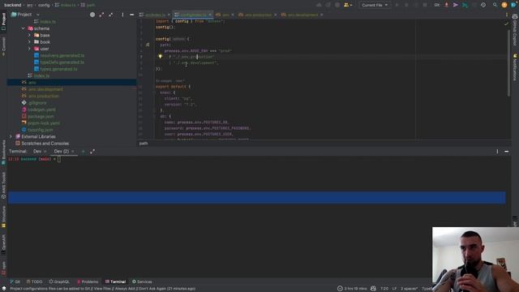This screenshot has height=292, width=519.
Task: Hide the terminal tool window
Action: coord(506,152)
